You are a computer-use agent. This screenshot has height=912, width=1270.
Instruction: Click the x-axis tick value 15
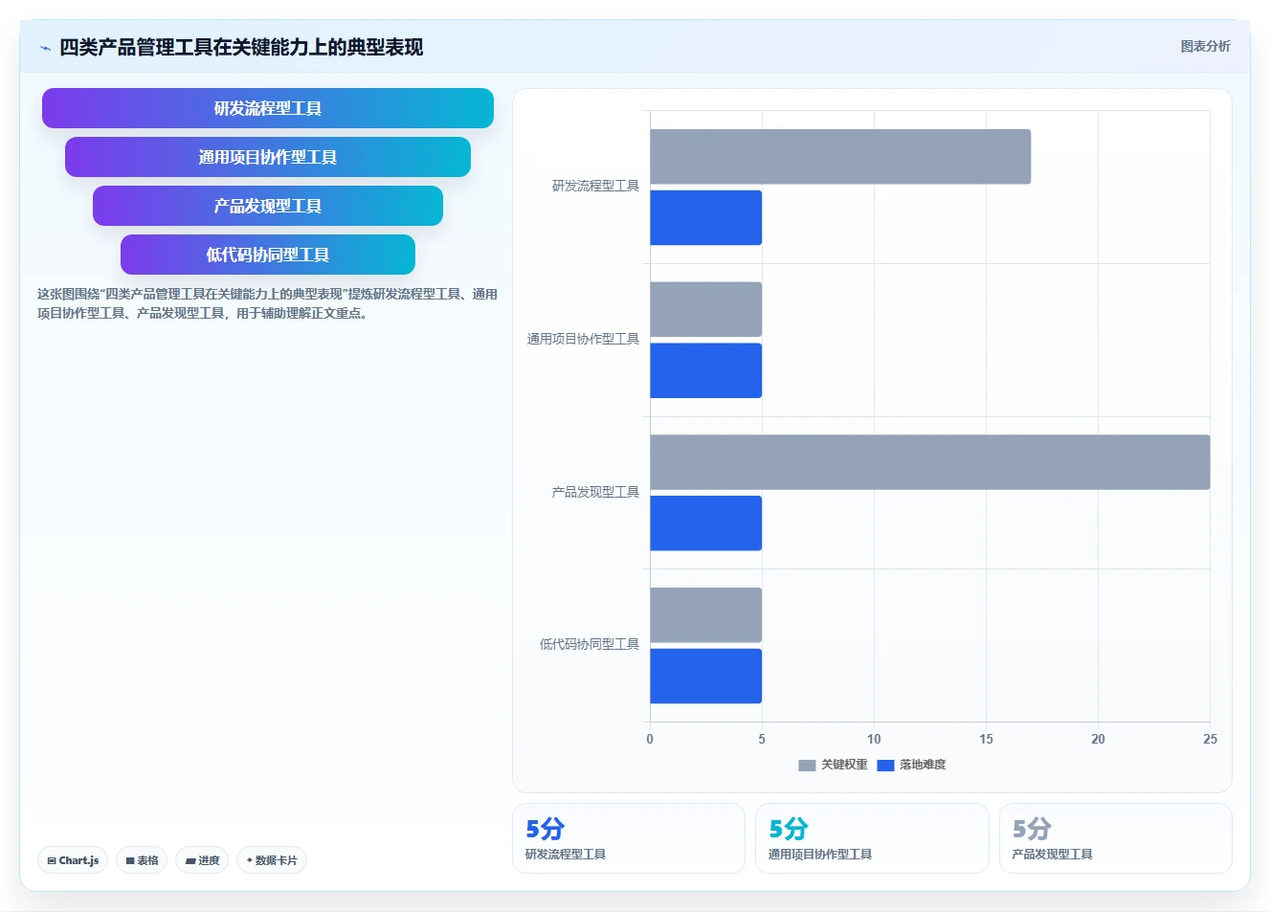point(986,739)
